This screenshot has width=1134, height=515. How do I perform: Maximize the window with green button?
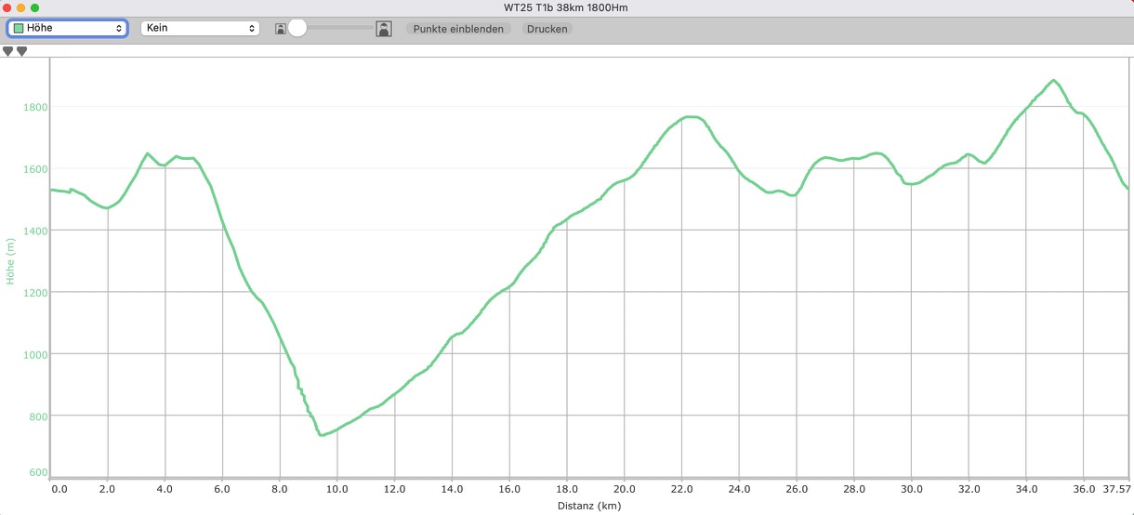point(35,8)
